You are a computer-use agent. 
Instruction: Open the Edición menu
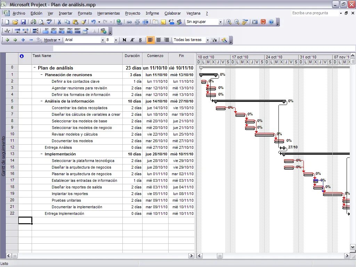[36, 14]
